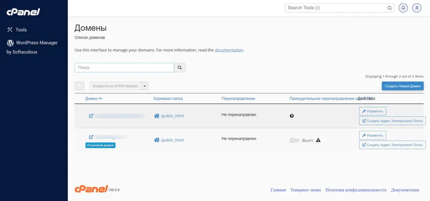The width and height of the screenshot is (430, 201).
Task: Click the cPanel logo in the sidebar
Action: (x=23, y=12)
